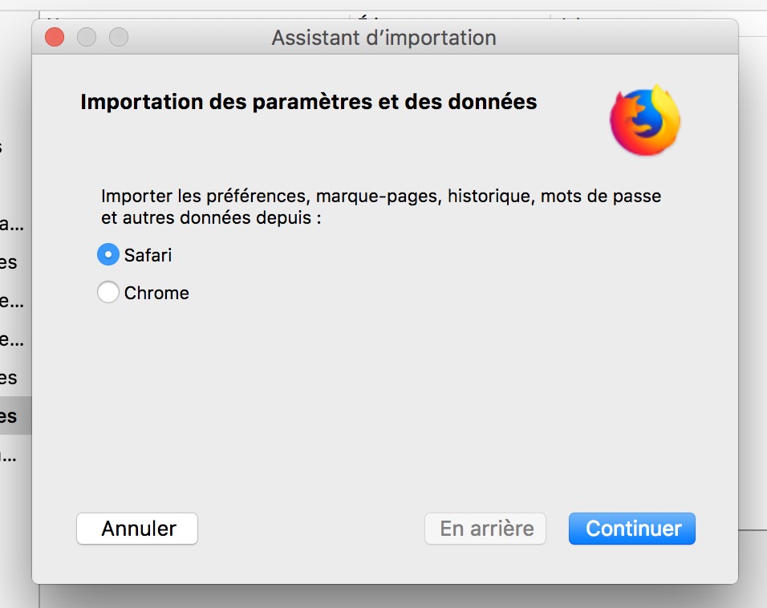
Task: Select the highlighted sidebar row behind dialog
Action: [12, 416]
